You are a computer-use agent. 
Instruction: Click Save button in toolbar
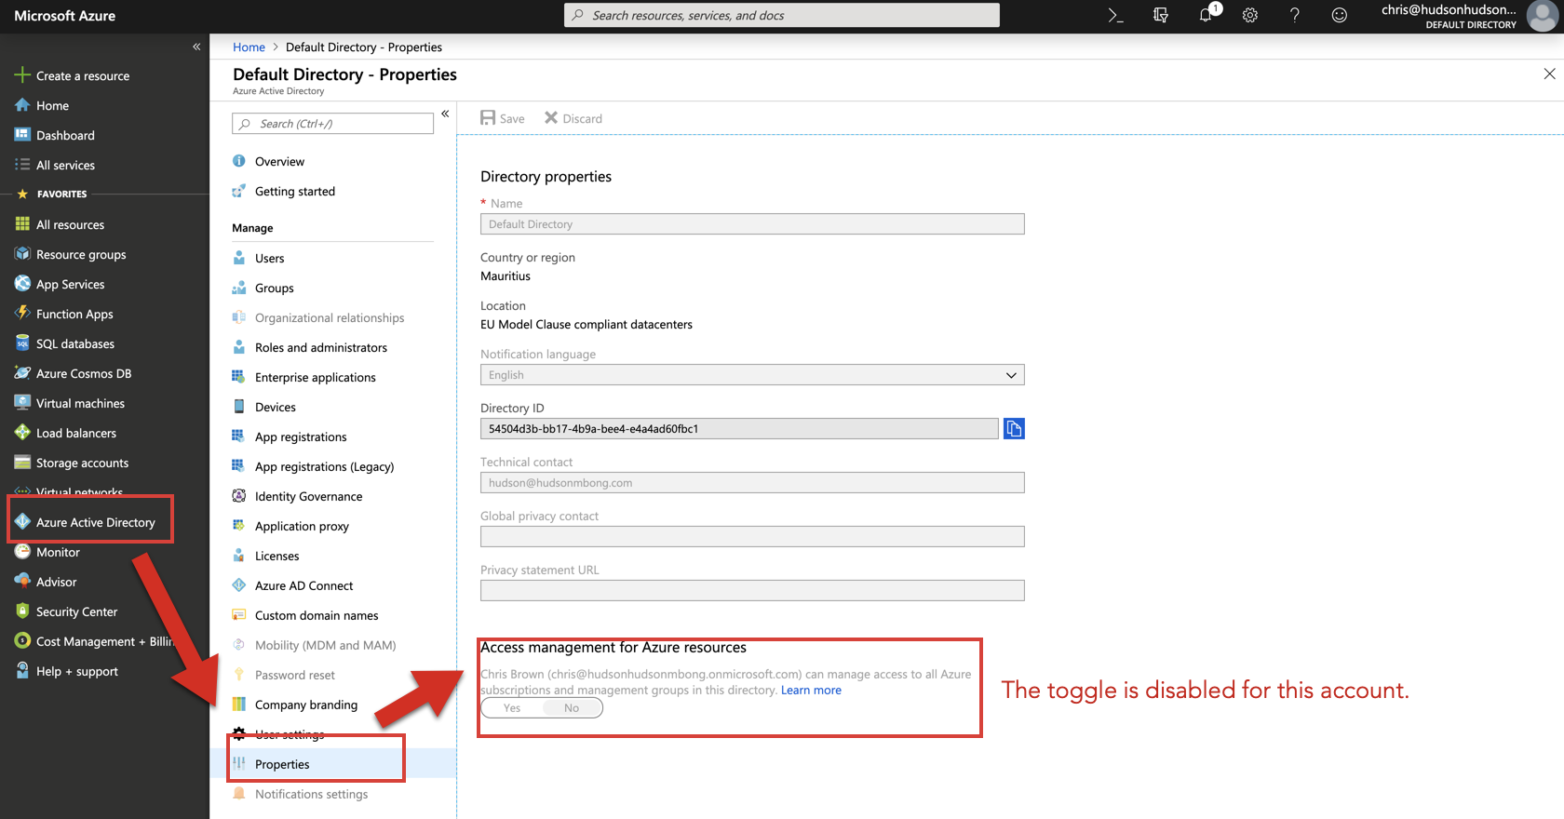(x=503, y=118)
